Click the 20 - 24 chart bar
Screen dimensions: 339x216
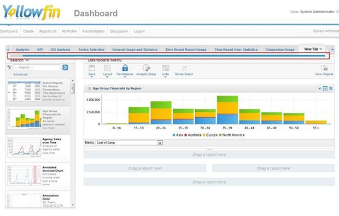pos(161,113)
